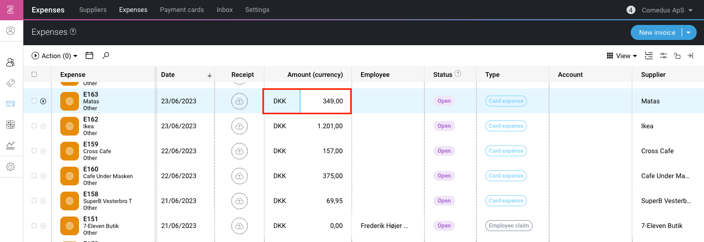704x242 pixels.
Task: Click date 22/06/2023 in Cross Cafe row
Action: (179, 151)
